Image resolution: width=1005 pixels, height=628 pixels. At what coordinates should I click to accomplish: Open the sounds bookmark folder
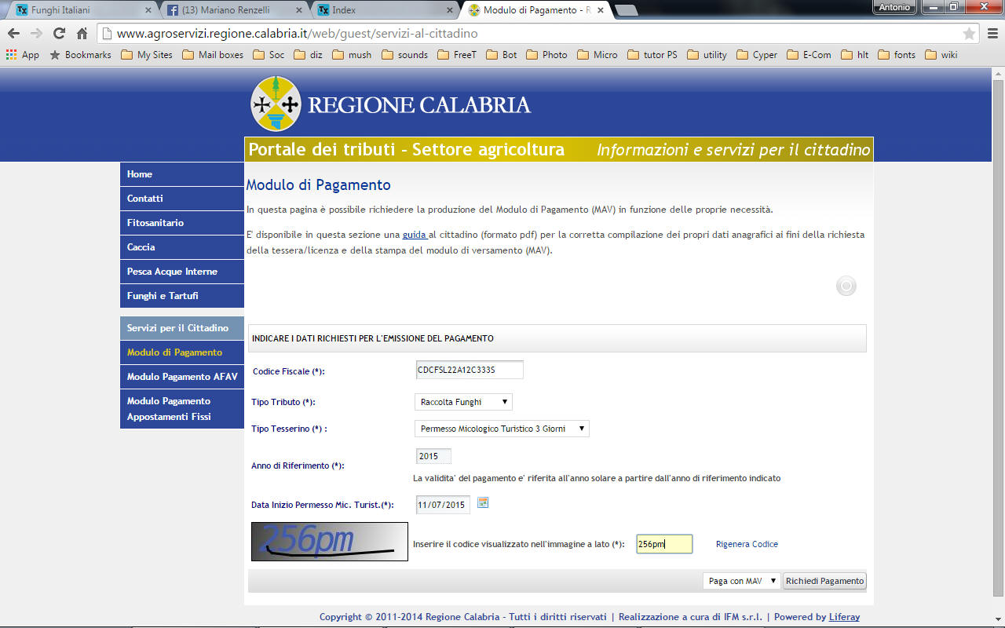click(x=404, y=55)
